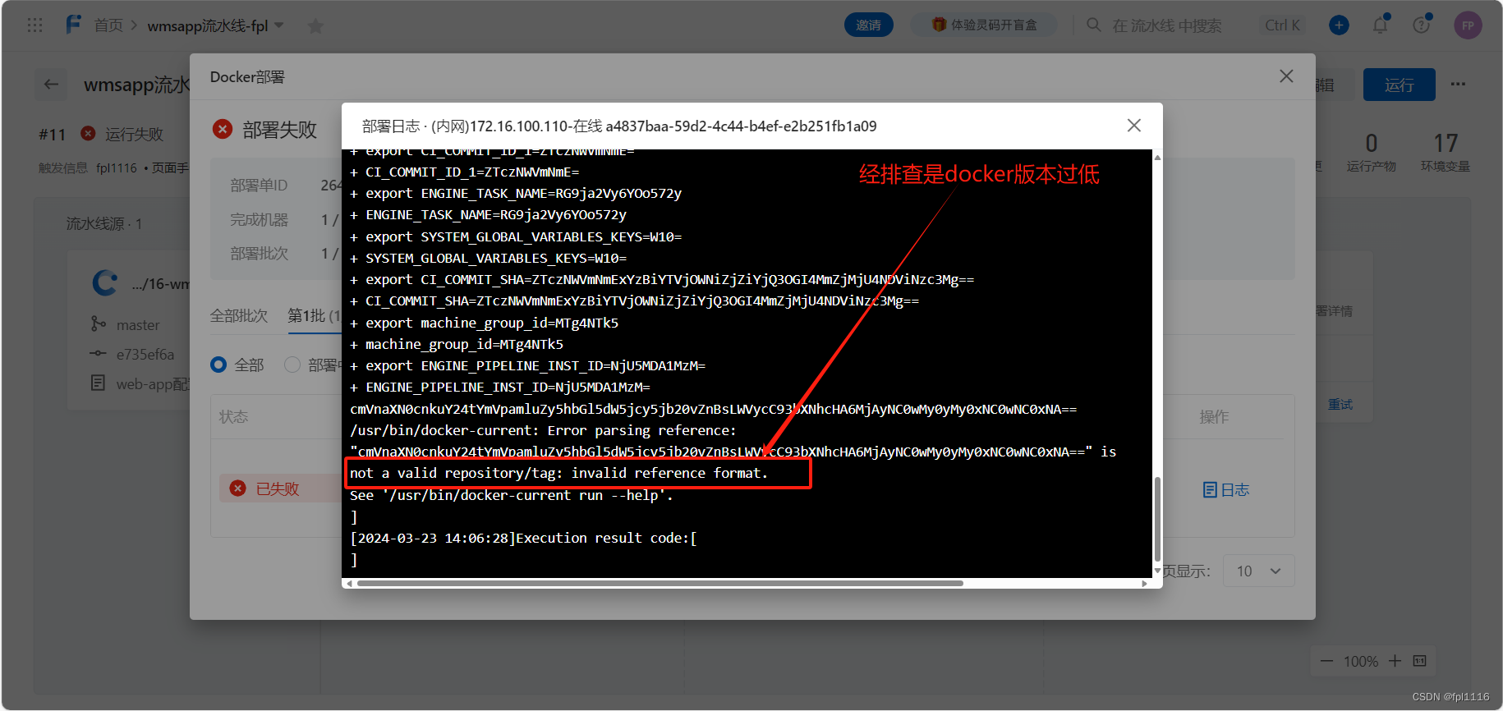Viewport: 1503px width, 711px height.
Task: Click the 'not a valid repository/tag' log line
Action: tap(558, 474)
